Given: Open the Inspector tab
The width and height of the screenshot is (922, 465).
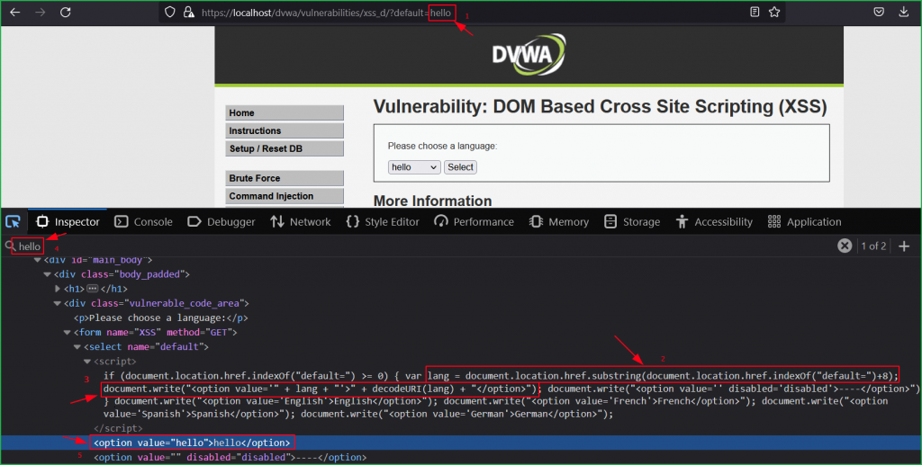Looking at the screenshot, I should 68,221.
